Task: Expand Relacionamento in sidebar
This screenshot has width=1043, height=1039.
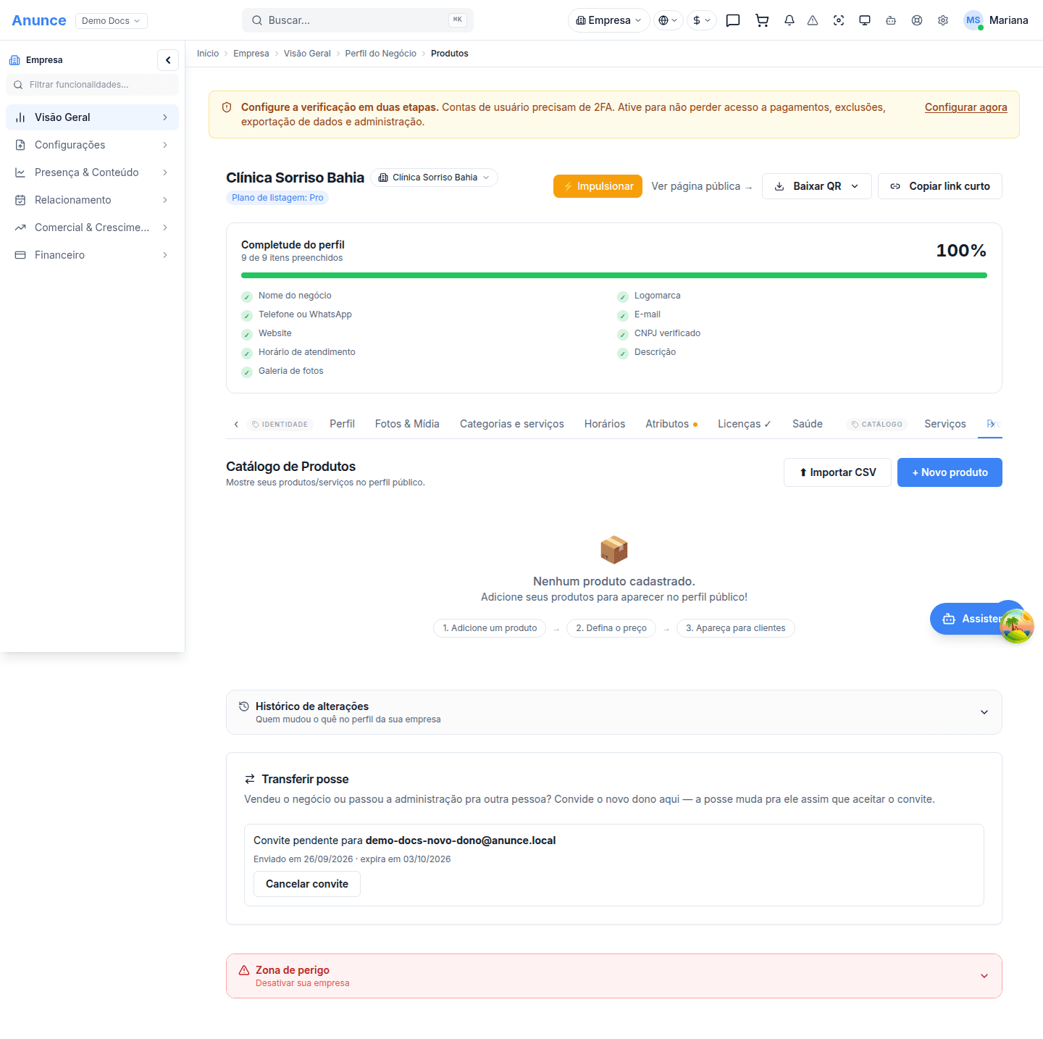Action: [92, 200]
